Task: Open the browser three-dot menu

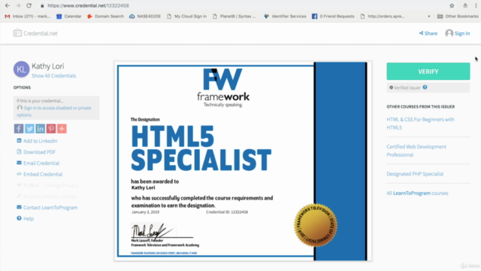Action: pos(476,5)
